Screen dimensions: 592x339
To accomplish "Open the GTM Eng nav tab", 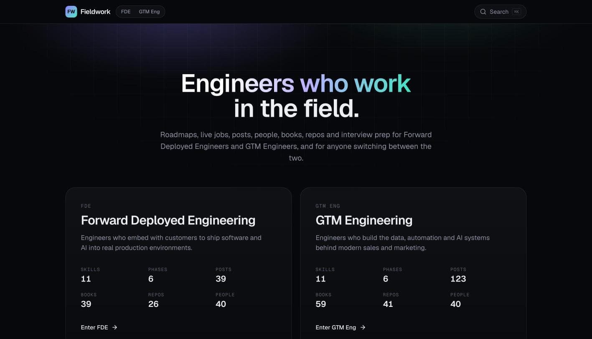I will pyautogui.click(x=149, y=12).
